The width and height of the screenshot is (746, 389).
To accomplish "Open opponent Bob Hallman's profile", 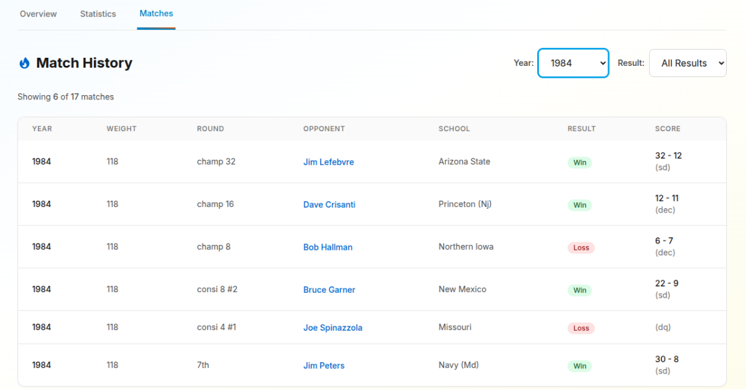I will coord(328,247).
